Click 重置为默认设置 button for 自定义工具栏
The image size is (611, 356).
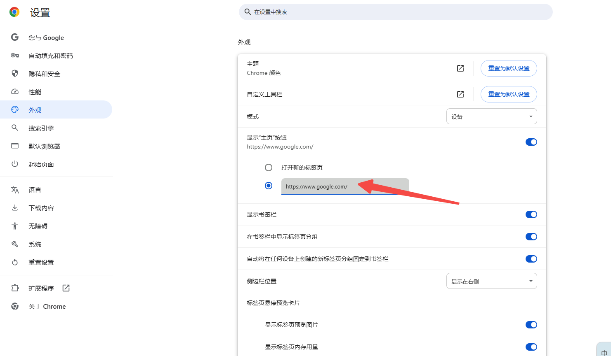point(509,94)
